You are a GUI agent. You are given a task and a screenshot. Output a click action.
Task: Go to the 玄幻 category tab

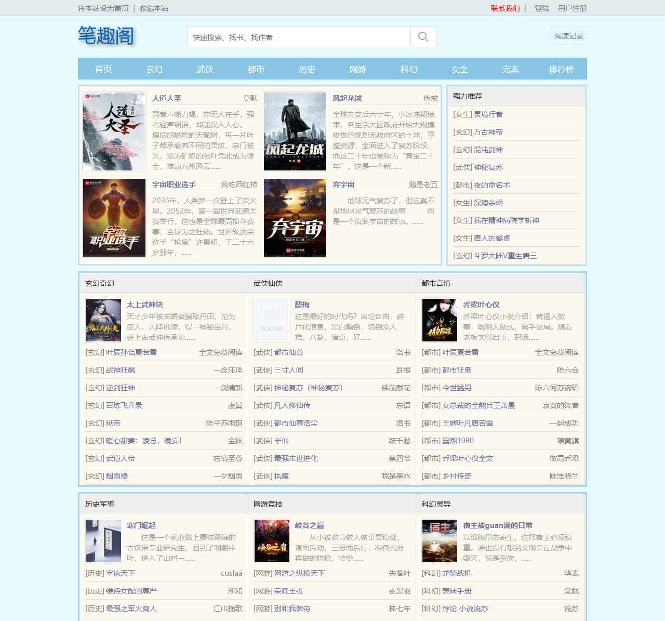(154, 69)
